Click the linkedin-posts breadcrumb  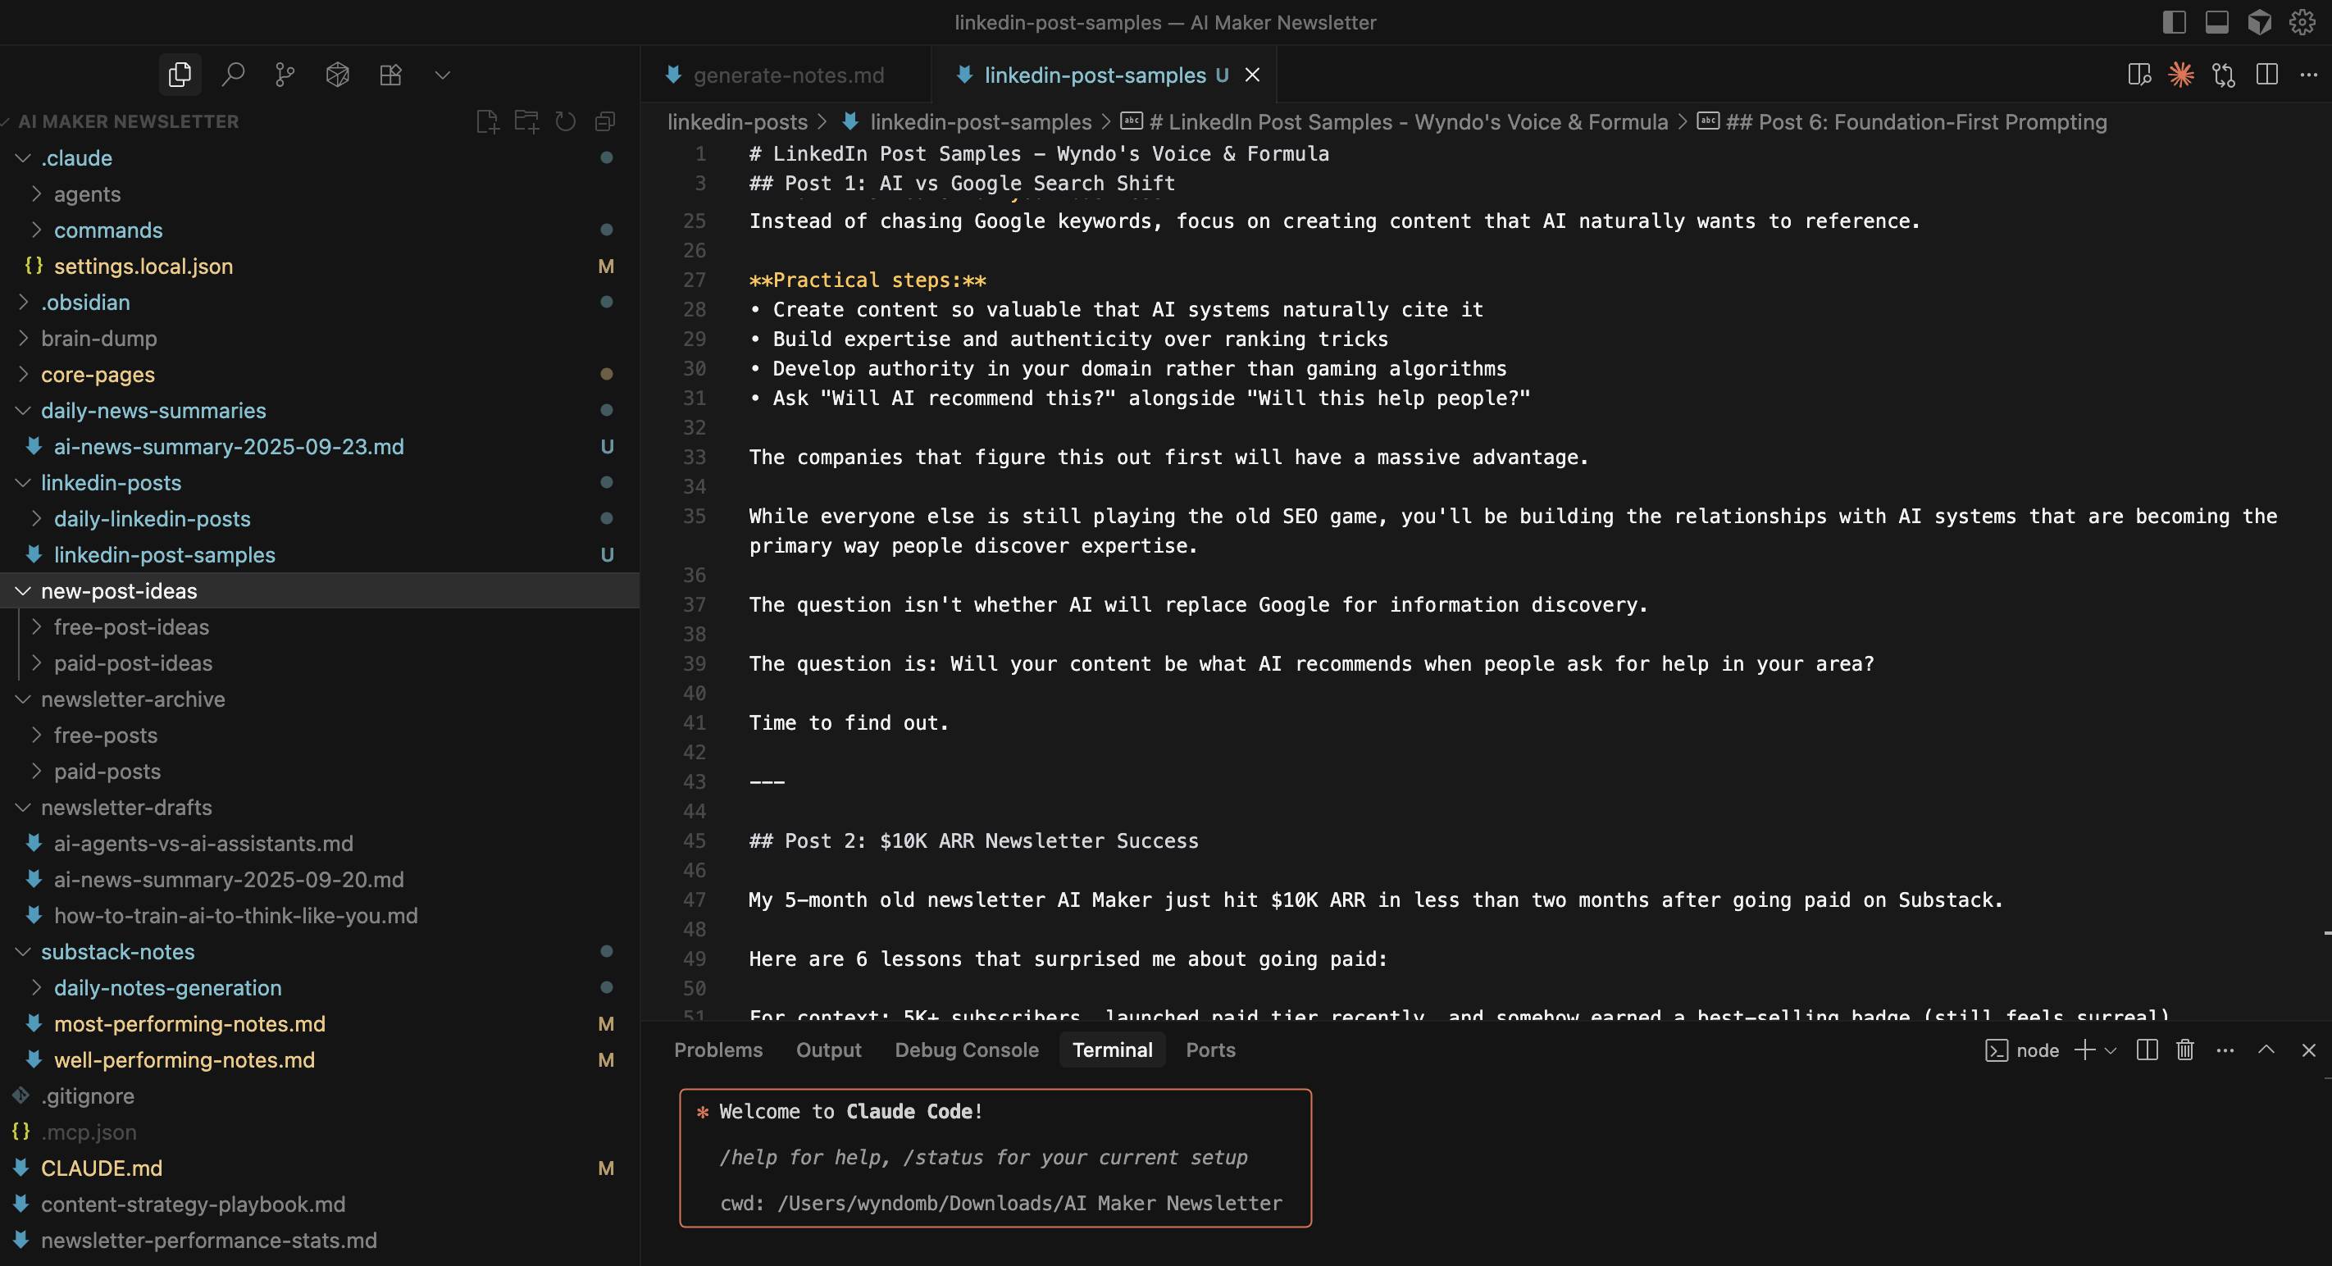pyautogui.click(x=738, y=121)
